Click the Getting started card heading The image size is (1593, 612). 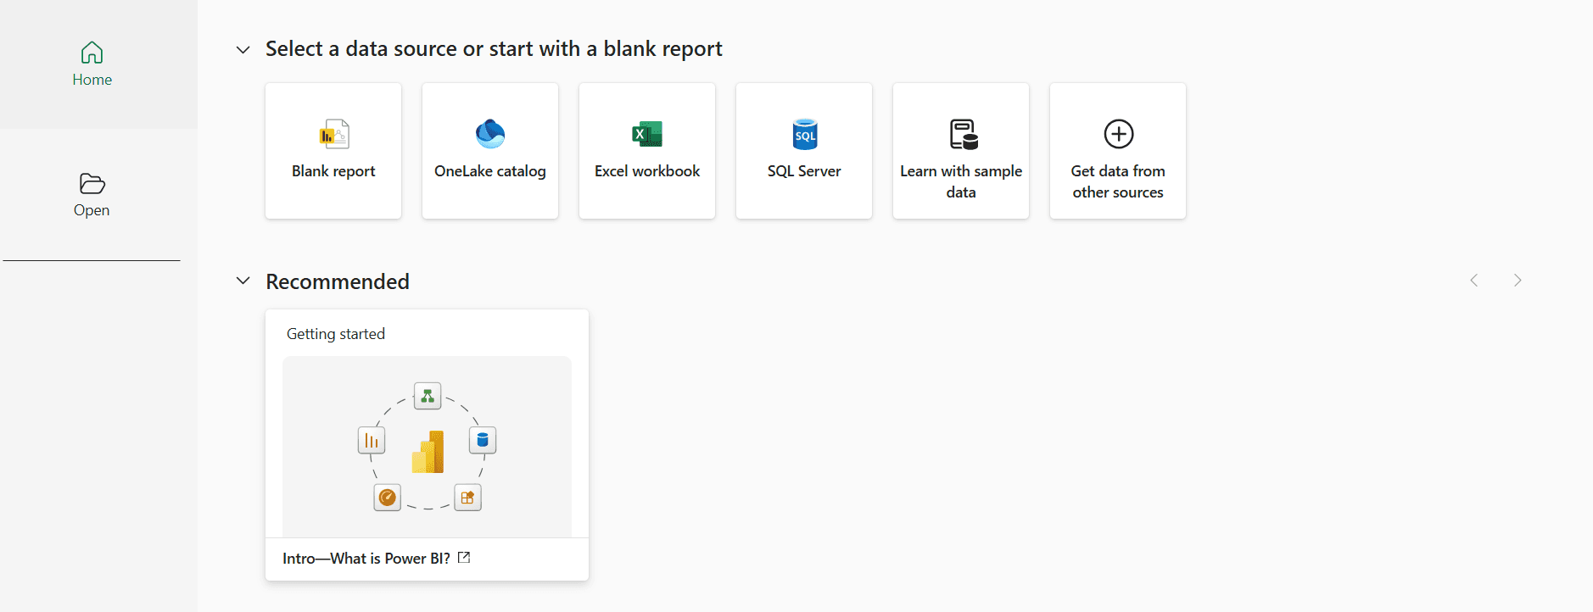pyautogui.click(x=336, y=334)
